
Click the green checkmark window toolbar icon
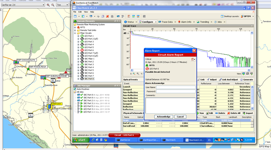133,16
